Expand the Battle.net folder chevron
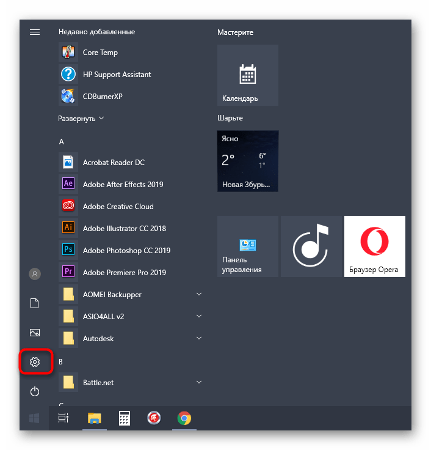Image resolution: width=431 pixels, height=450 pixels. (199, 382)
